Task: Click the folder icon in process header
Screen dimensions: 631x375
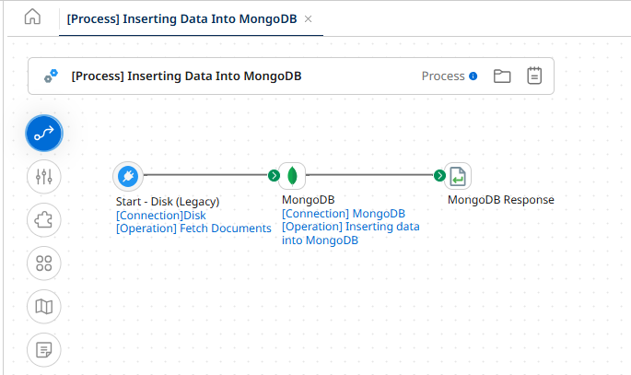Action: 502,76
